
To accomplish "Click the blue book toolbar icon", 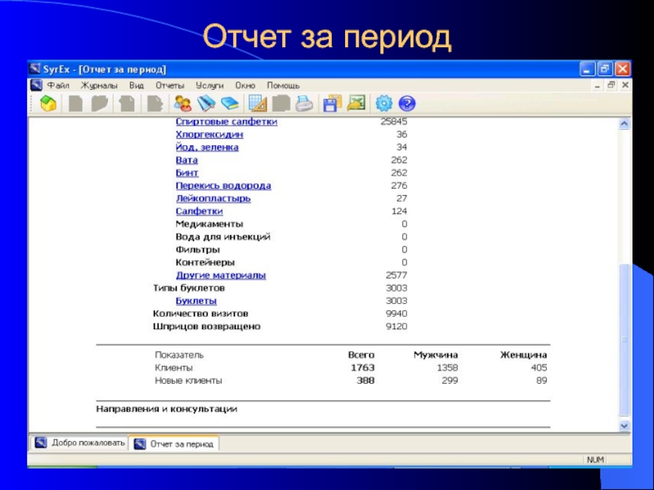I will (230, 104).
